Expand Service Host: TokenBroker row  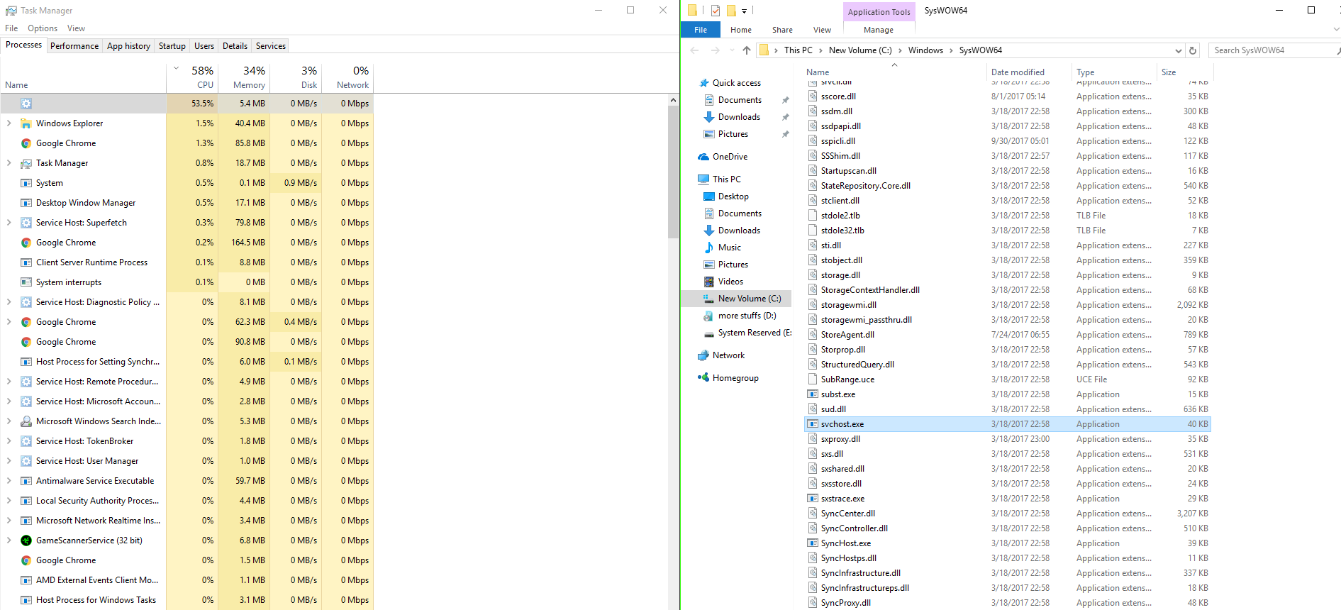(9, 441)
